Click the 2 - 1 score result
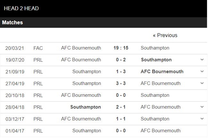The width and height of the screenshot is (208, 138). coord(121,107)
